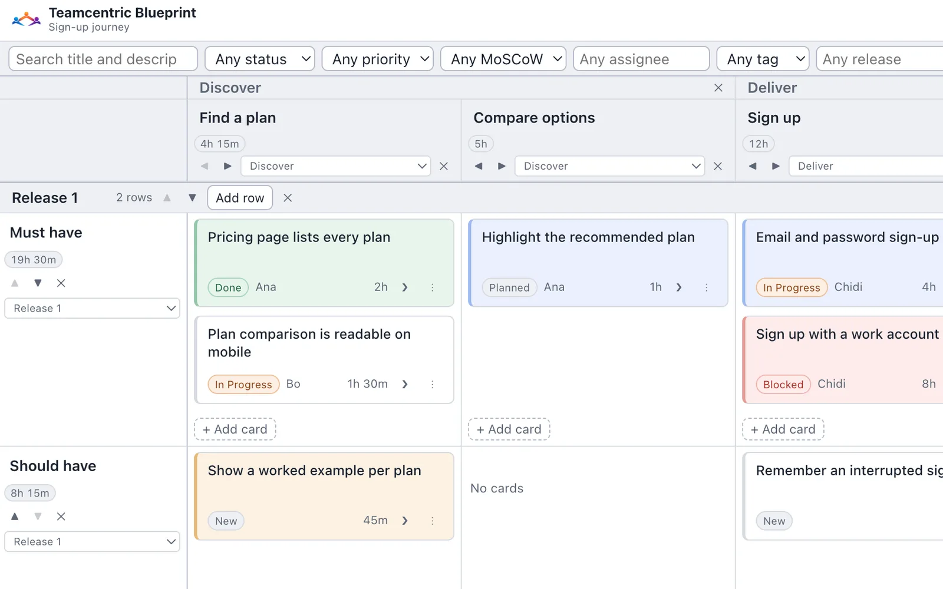Open Highlight the recommended plan card chevron
This screenshot has width=943, height=589.
679,287
